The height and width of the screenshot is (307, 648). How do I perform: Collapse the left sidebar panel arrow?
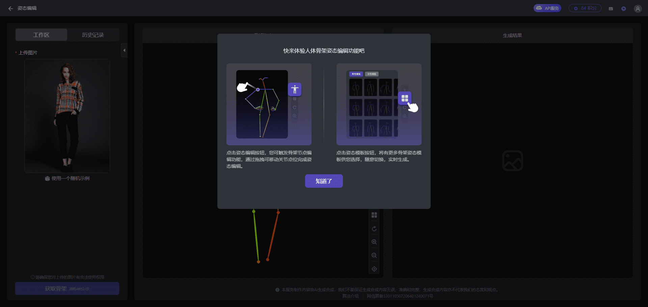pyautogui.click(x=124, y=50)
